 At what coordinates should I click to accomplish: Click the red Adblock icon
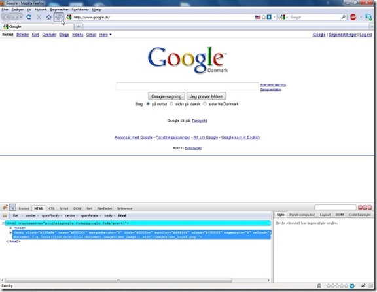pyautogui.click(x=353, y=17)
